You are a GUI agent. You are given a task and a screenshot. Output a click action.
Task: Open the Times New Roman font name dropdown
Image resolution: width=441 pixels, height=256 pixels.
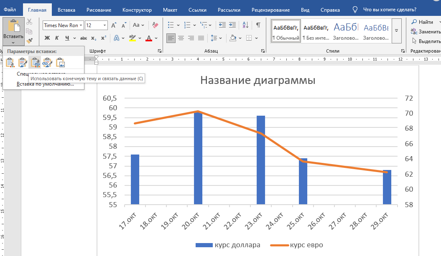(x=81, y=25)
